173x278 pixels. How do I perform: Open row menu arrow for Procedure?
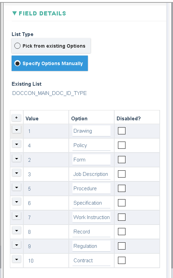click(17, 187)
